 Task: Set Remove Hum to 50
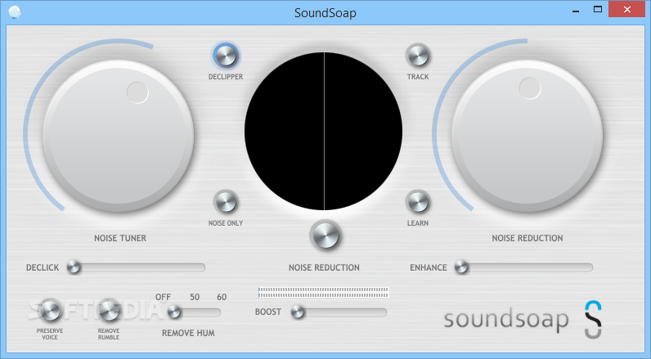[x=195, y=297]
